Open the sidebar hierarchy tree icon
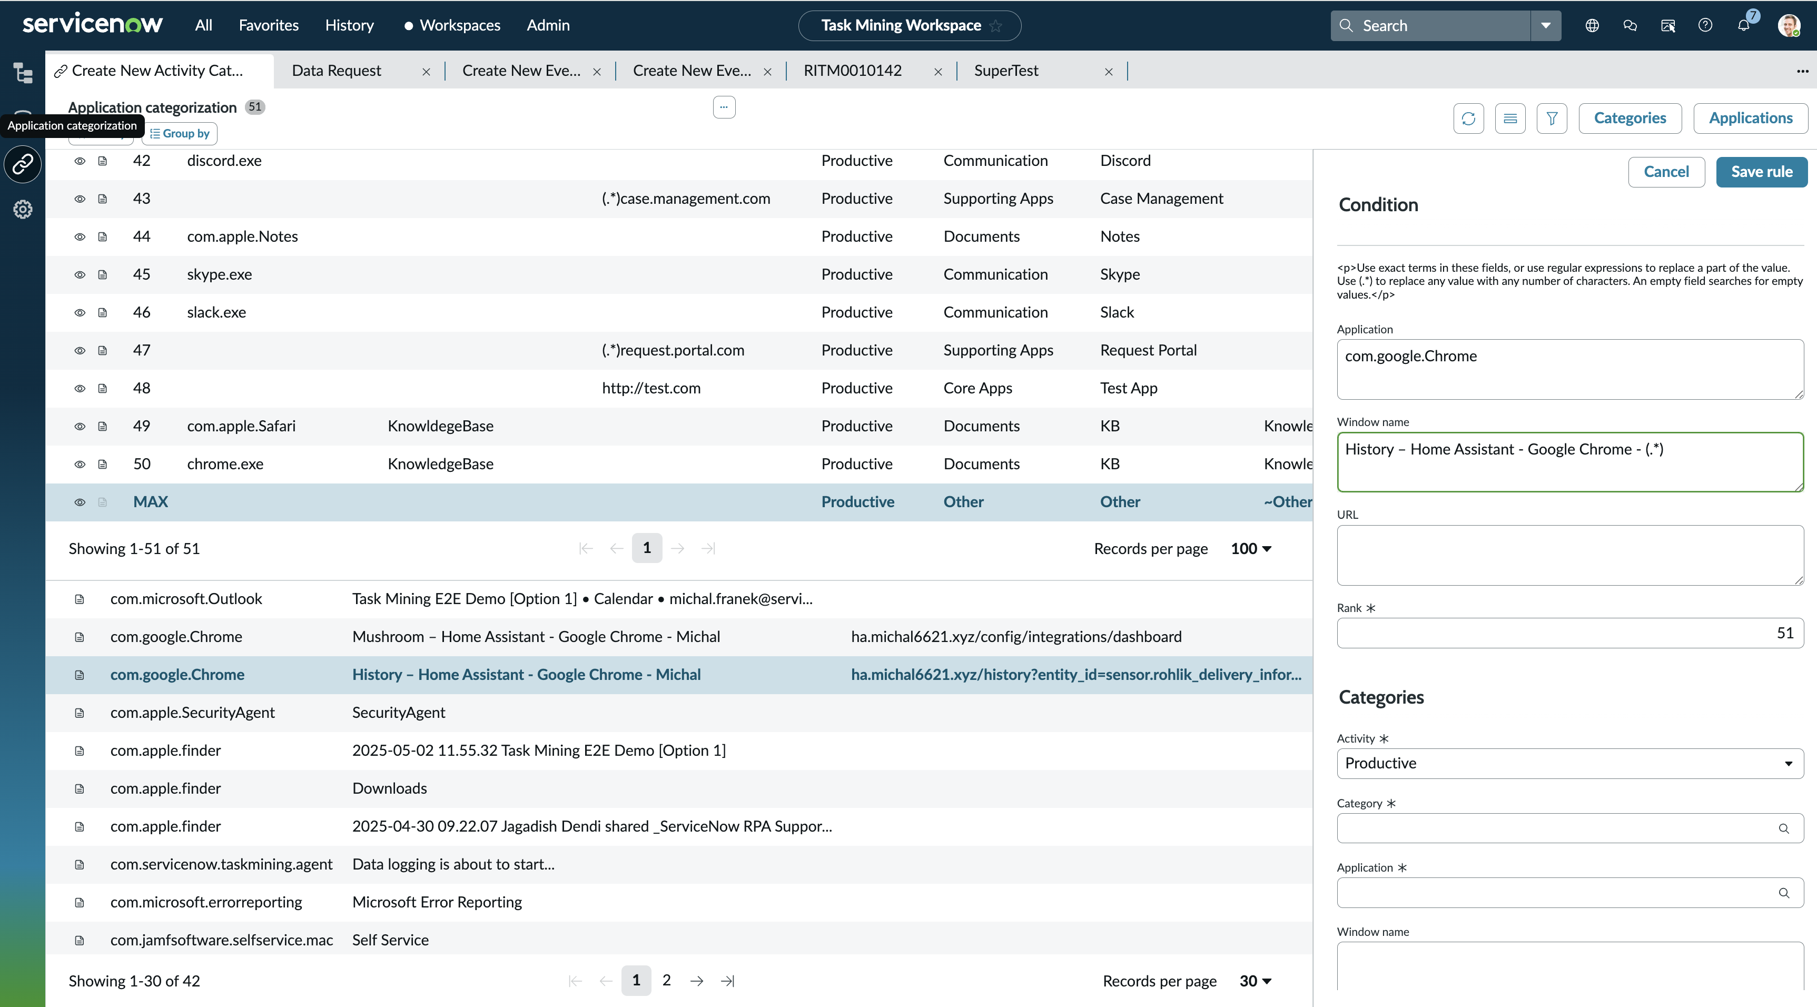Screen dimensions: 1817x1007 pos(23,73)
